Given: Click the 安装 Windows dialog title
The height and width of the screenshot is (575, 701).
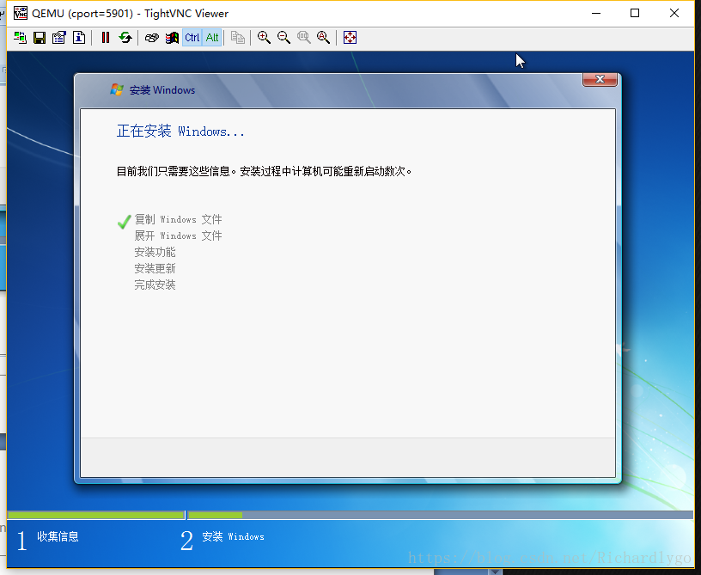Looking at the screenshot, I should coord(162,90).
